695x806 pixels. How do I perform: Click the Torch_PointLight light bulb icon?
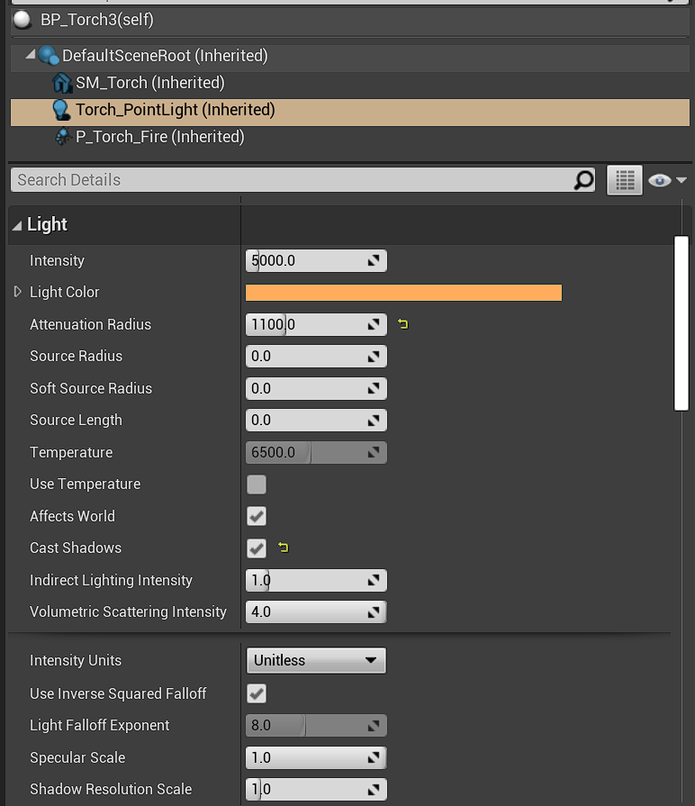point(61,110)
